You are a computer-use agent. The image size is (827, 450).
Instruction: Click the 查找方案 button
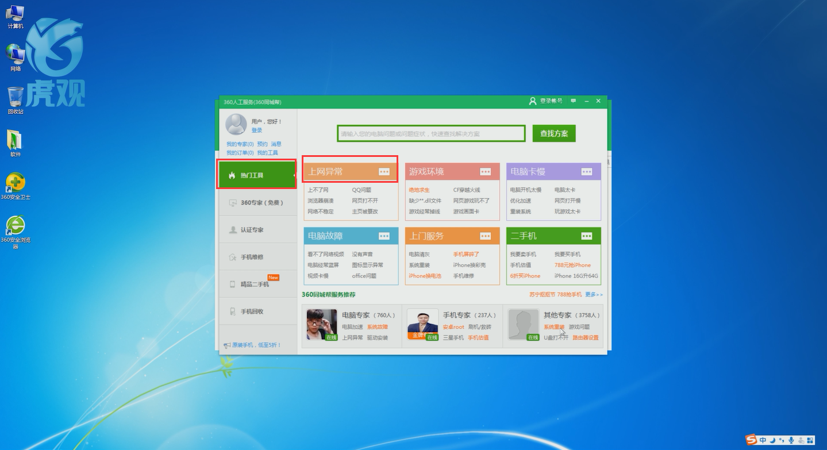tap(554, 133)
